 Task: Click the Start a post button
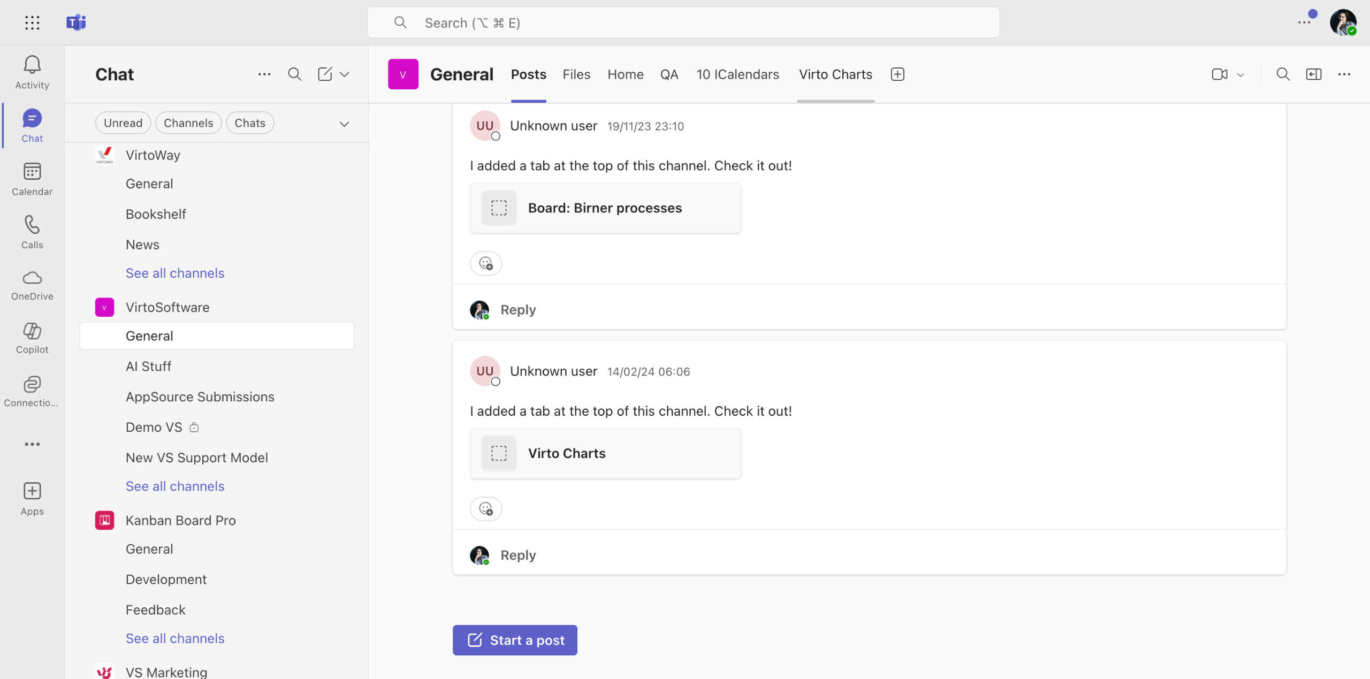(515, 640)
